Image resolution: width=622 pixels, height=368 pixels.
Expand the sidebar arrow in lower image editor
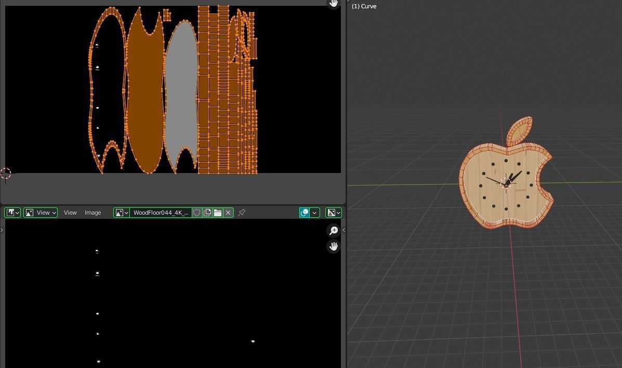click(343, 230)
